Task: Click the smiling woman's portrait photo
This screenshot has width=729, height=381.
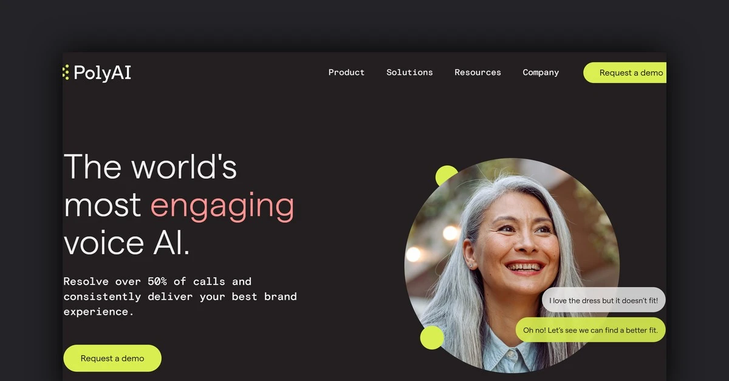Action: pyautogui.click(x=512, y=265)
